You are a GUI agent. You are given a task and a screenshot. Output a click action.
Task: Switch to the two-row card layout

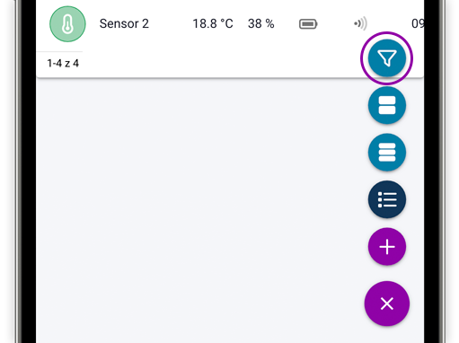click(x=387, y=105)
